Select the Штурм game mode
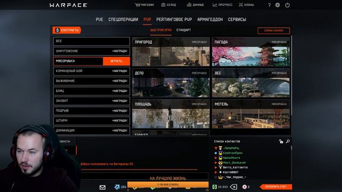342x192 pixels. tap(91, 121)
